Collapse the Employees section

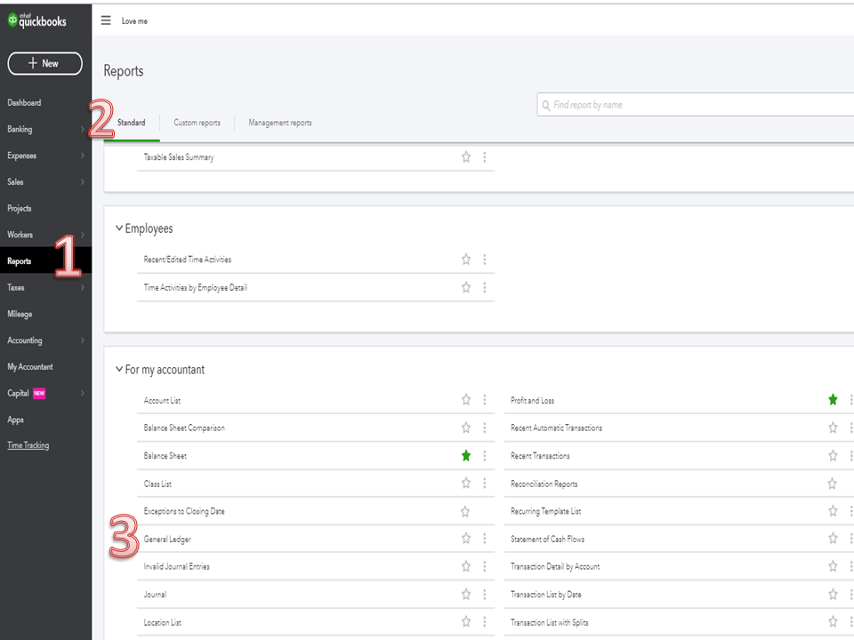coord(119,228)
